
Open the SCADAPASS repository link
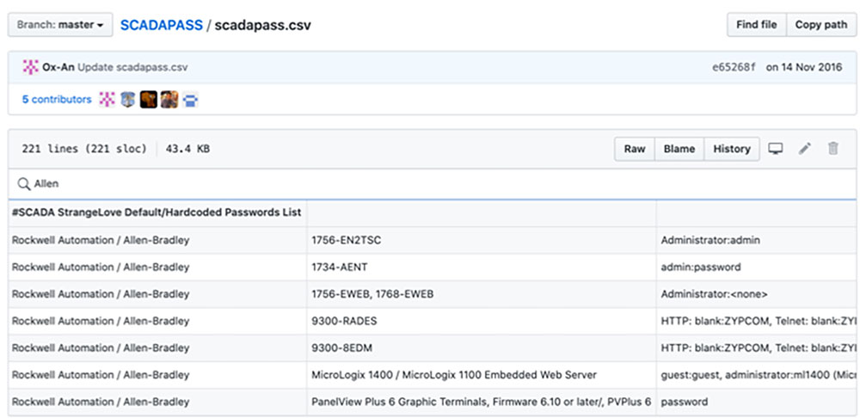tap(160, 25)
